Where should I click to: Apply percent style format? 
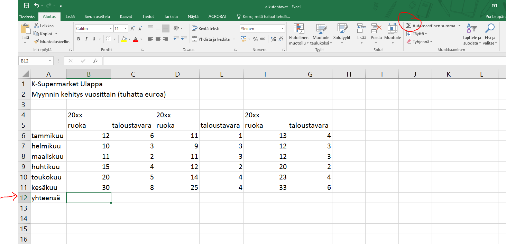click(x=255, y=39)
